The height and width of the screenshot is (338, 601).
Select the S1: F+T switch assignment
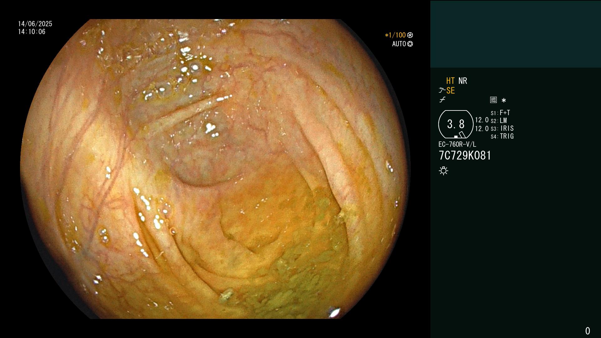(x=500, y=113)
